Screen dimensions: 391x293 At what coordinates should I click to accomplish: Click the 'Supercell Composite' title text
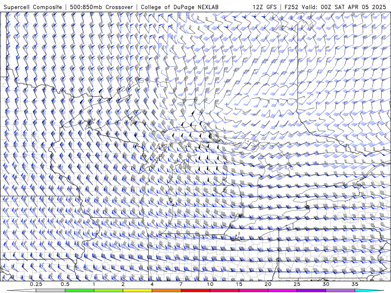pos(33,7)
